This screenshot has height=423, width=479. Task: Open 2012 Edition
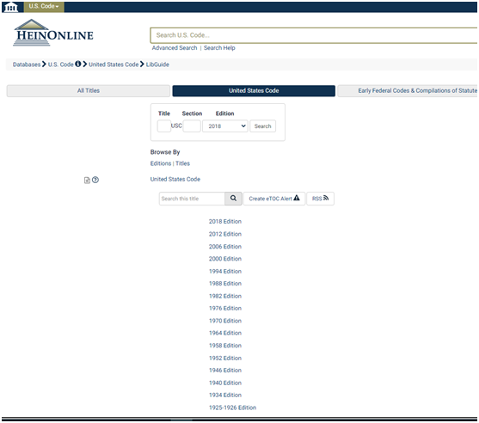225,234
